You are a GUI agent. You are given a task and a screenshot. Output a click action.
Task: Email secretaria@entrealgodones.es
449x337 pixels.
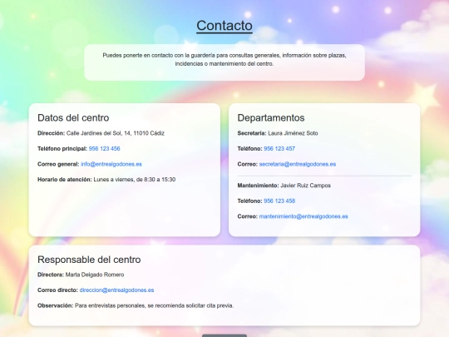click(298, 164)
